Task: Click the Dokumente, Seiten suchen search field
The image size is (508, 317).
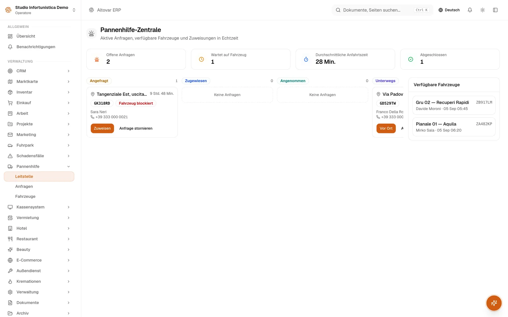Action: (382, 10)
